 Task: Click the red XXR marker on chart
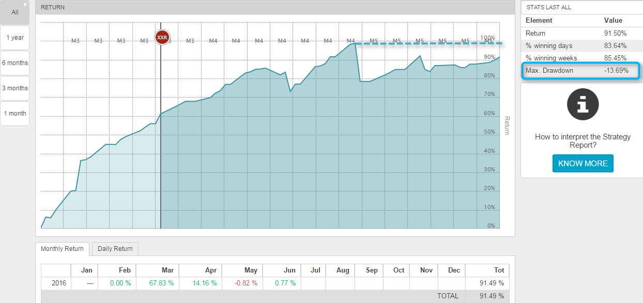point(162,38)
